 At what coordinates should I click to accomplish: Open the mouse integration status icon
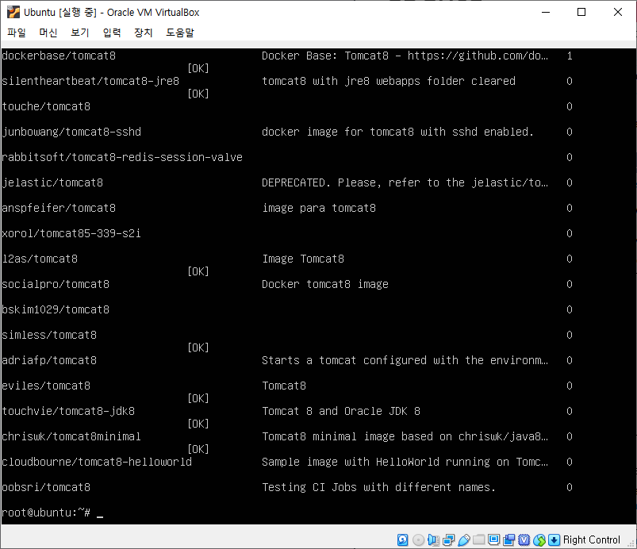[x=539, y=539]
